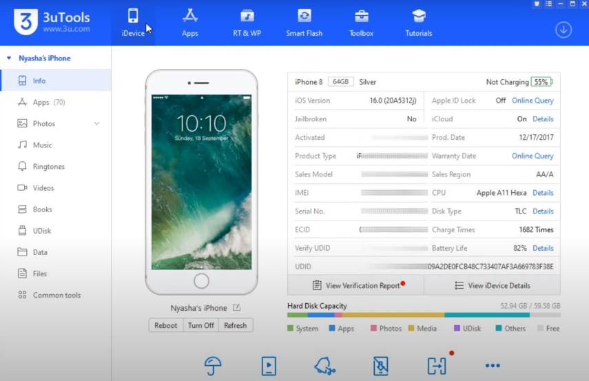Click the umbrella backup/restore icon
589x381 pixels.
(x=213, y=366)
